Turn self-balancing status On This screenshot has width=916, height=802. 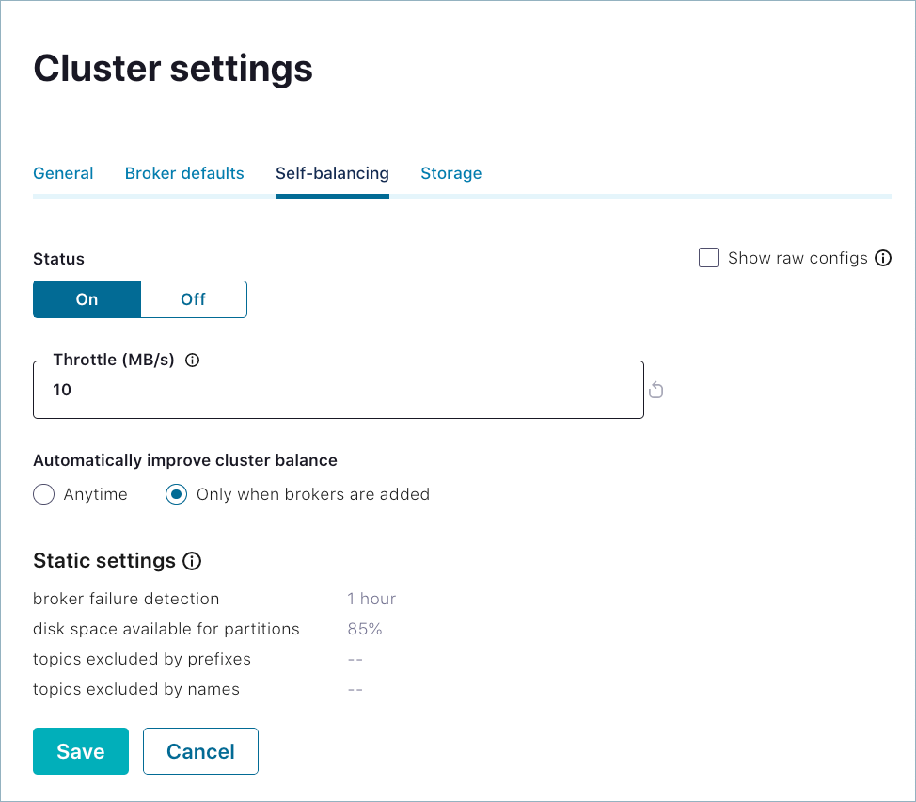(x=87, y=299)
